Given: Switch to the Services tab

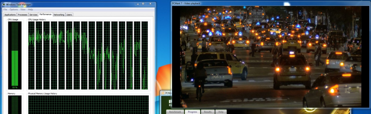Looking at the screenshot, I should click(x=33, y=14).
